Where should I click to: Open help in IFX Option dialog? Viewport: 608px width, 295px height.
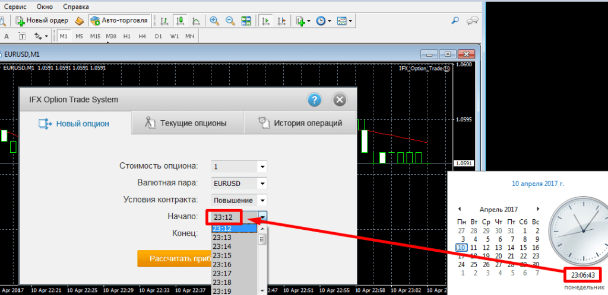tap(315, 100)
